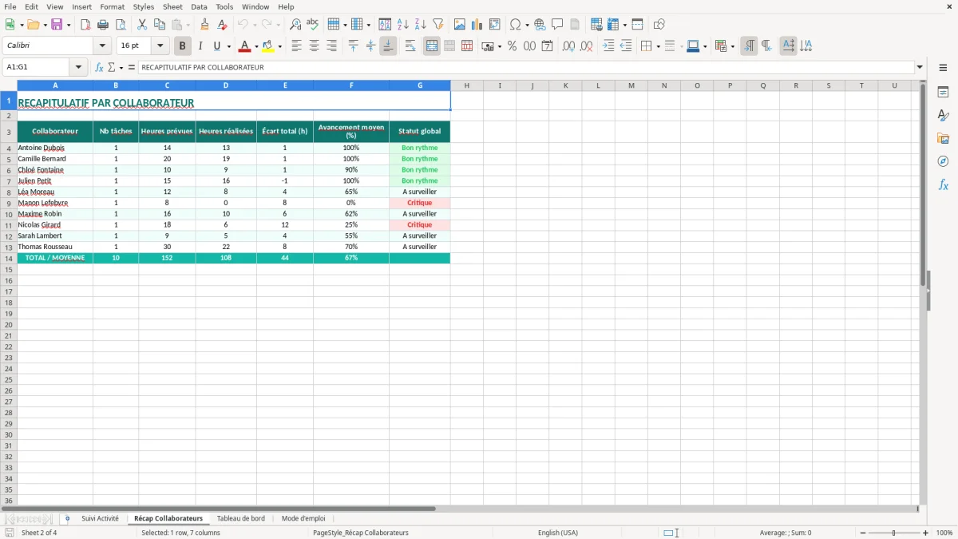The height and width of the screenshot is (539, 958).
Task: Open the borders dropdown arrow
Action: [x=658, y=46]
